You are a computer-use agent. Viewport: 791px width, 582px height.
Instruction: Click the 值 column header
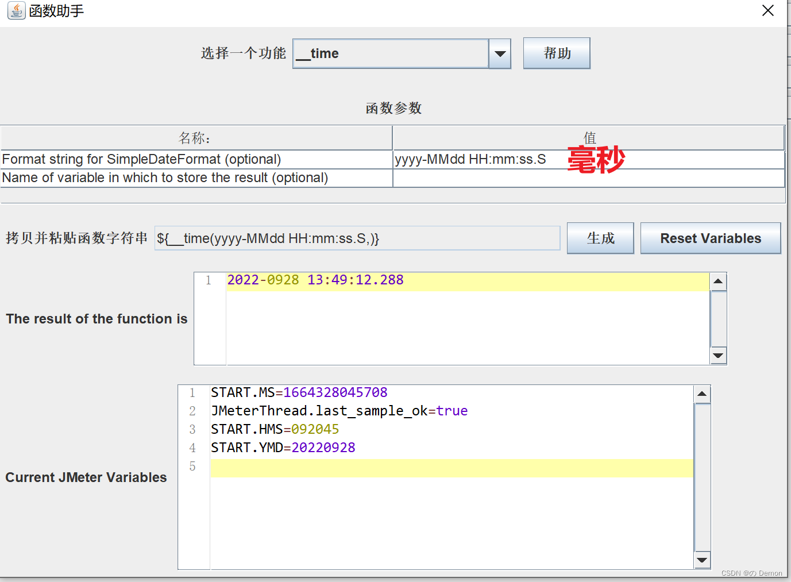589,138
